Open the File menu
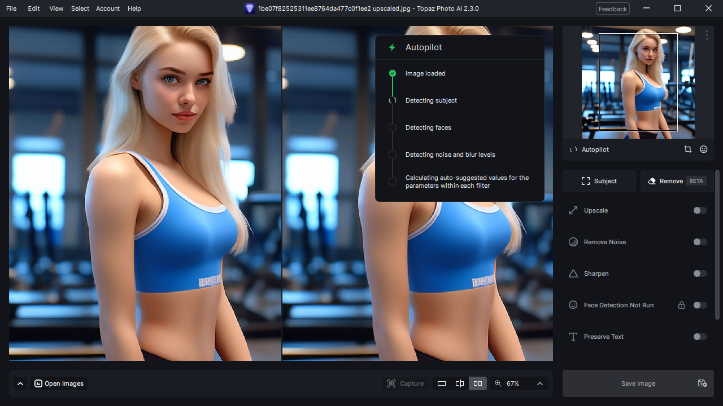723x406 pixels. pos(11,8)
